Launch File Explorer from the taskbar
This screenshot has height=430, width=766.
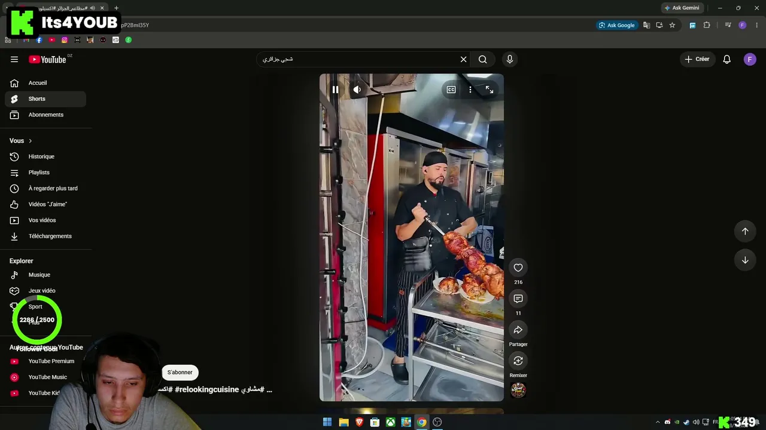click(x=344, y=422)
